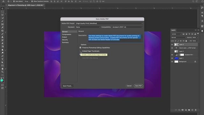Hide the Background layer
This screenshot has width=204, height=115.
pos(172,62)
